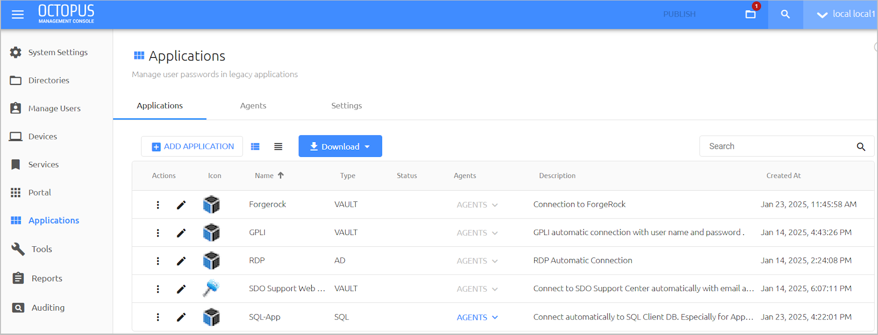The image size is (878, 335).
Task: Click the "AD" type cell for RDP
Action: click(x=340, y=260)
